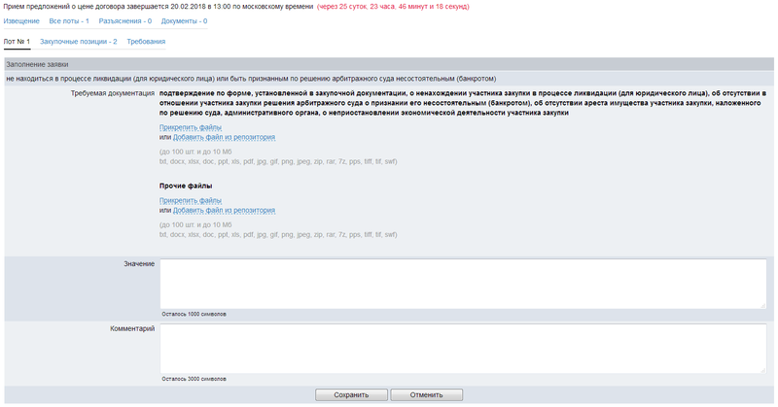Switch to the Требования tab
The width and height of the screenshot is (778, 407).
click(146, 42)
